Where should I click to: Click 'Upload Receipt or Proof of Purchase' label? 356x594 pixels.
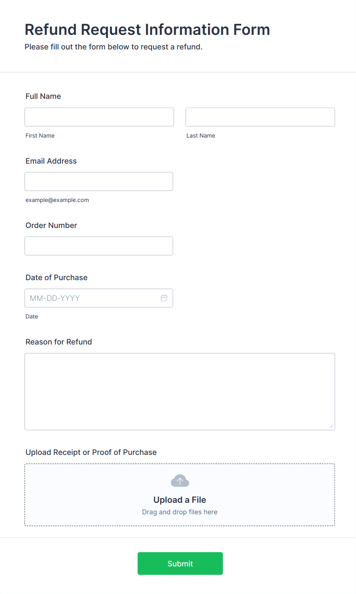(91, 452)
